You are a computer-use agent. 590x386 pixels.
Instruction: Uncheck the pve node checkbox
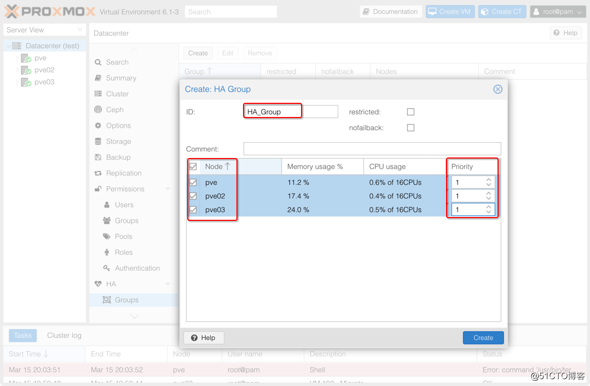[193, 182]
